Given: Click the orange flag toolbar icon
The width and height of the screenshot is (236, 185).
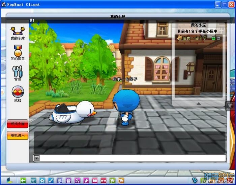Looking at the screenshot, I should point(121,180).
